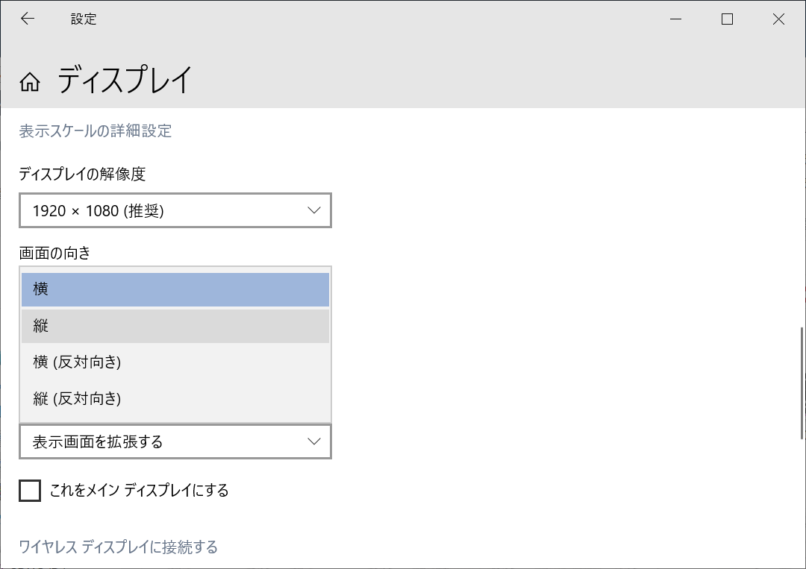Image resolution: width=806 pixels, height=569 pixels.
Task: Open the 表示画面を拡張する combo box
Action: click(x=175, y=441)
